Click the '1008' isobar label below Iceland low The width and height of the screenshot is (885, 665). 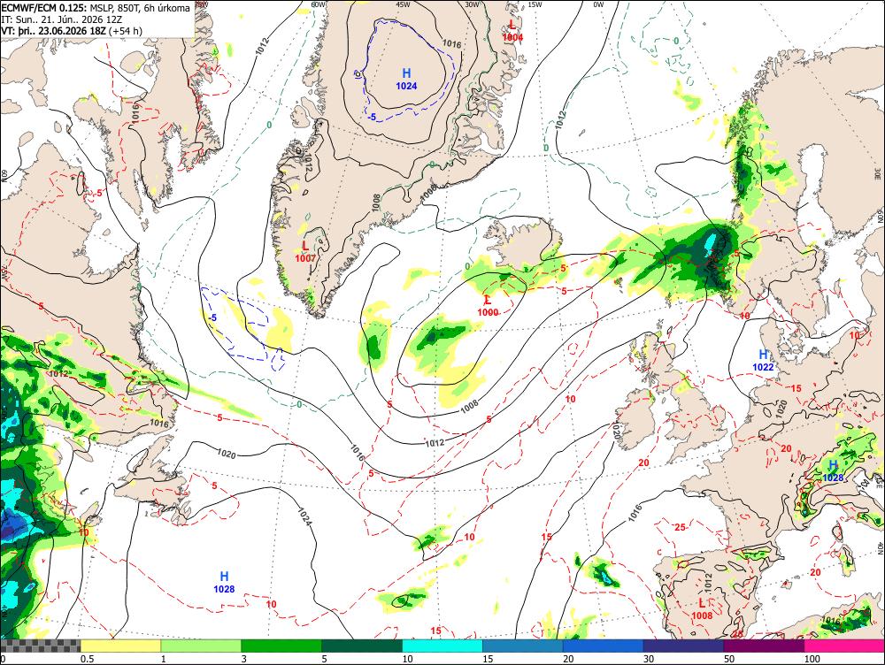469,407
